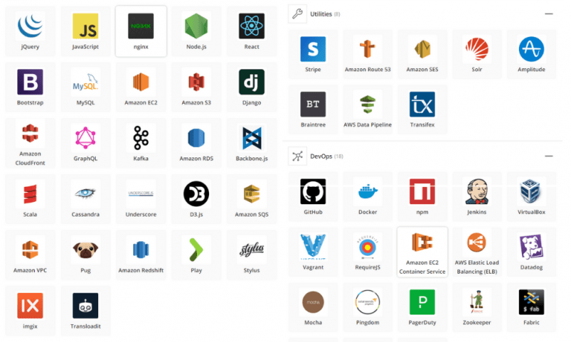Select the JavaScript icon
Screen dimensions: 571x342
point(86,26)
